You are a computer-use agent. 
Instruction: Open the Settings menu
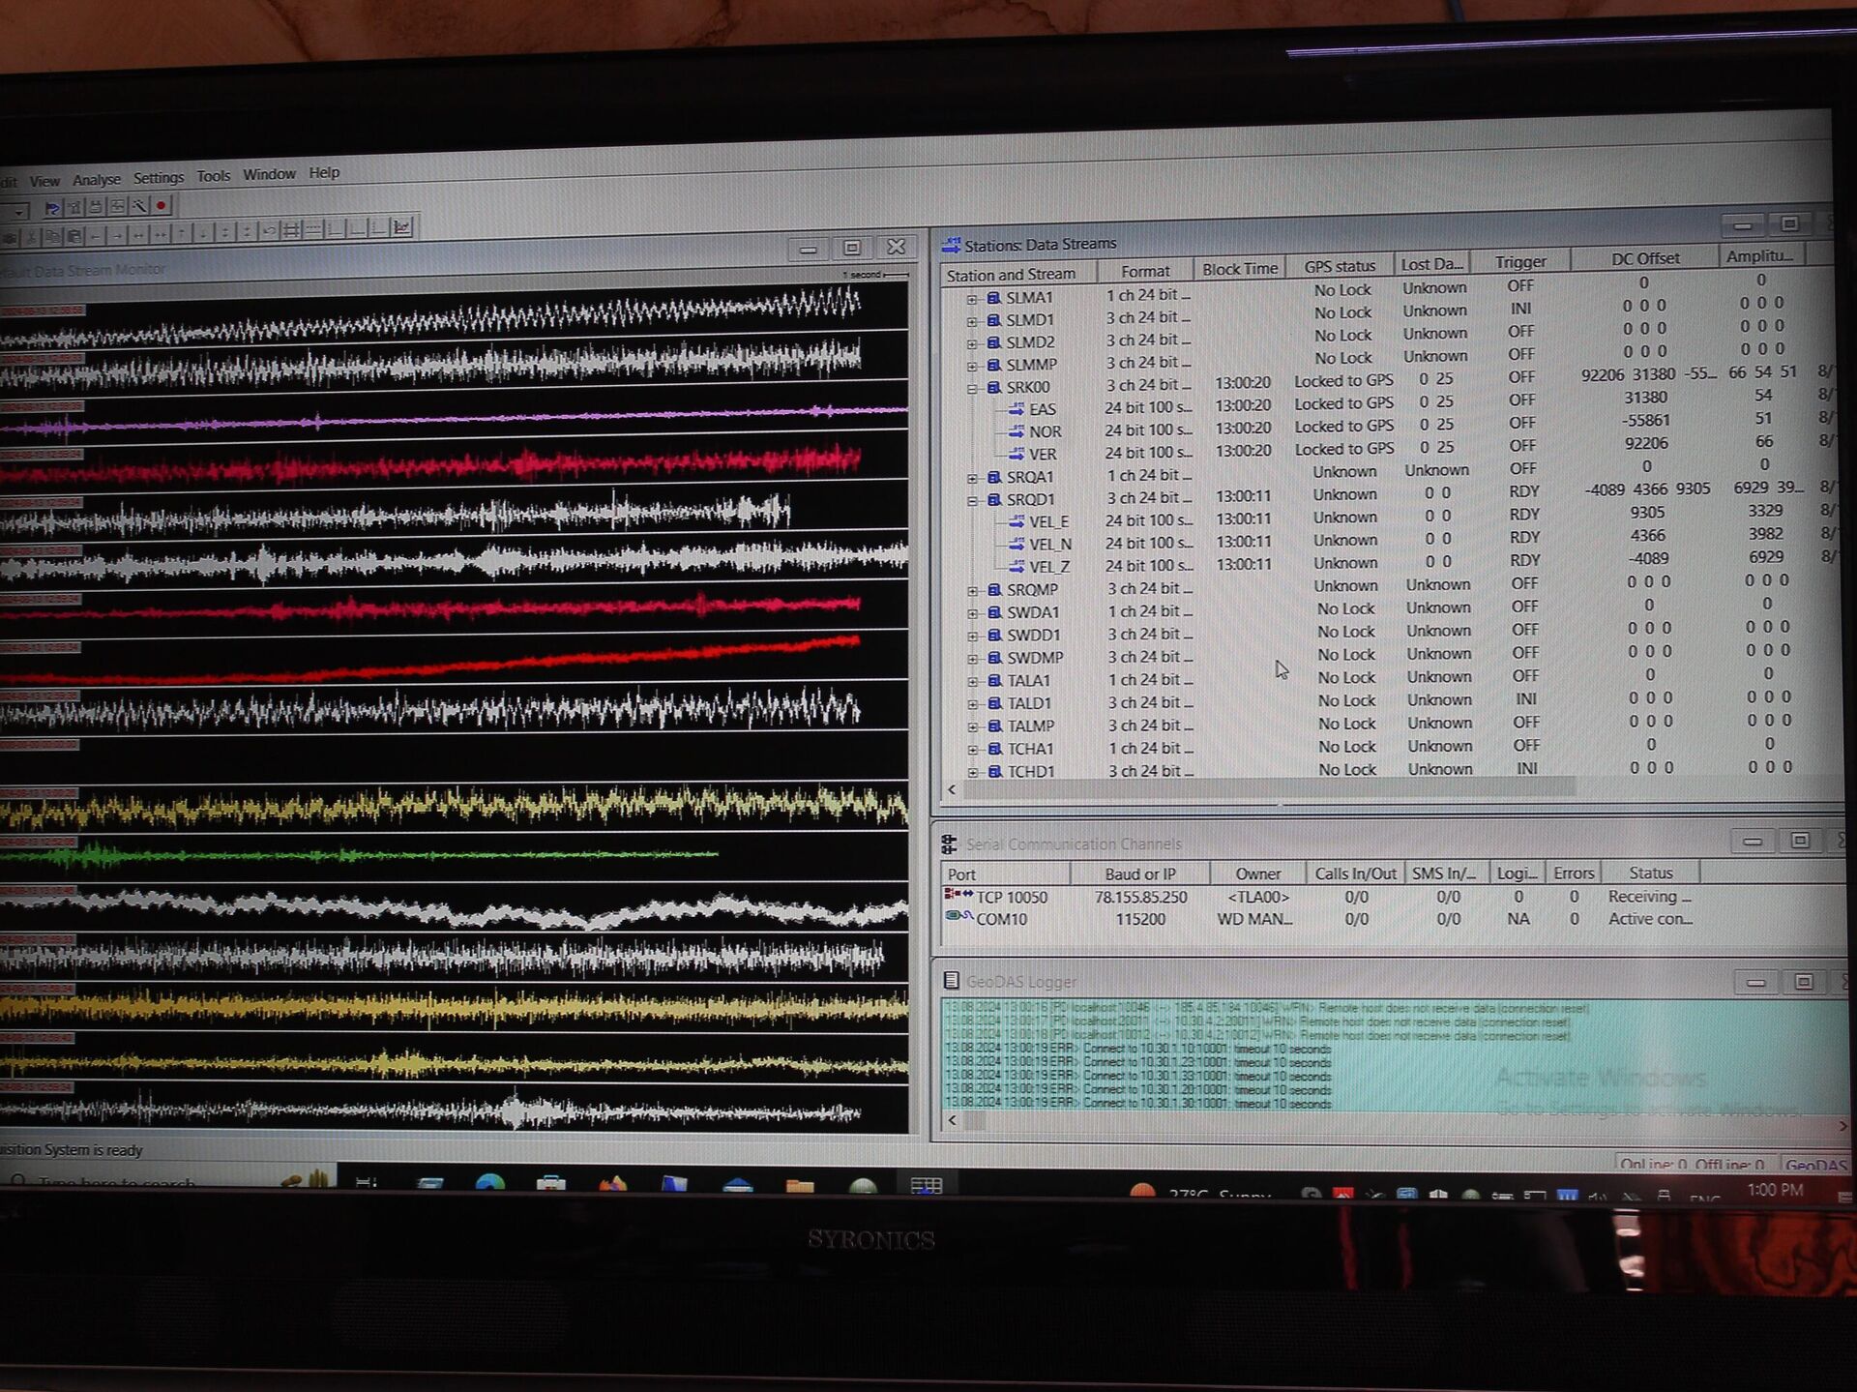159,177
